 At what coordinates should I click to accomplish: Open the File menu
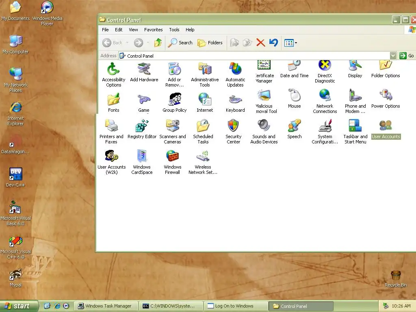tap(105, 30)
